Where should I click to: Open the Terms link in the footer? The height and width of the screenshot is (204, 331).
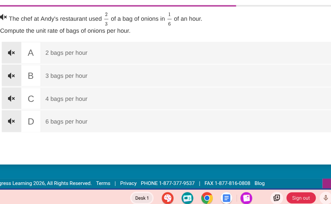point(103,183)
